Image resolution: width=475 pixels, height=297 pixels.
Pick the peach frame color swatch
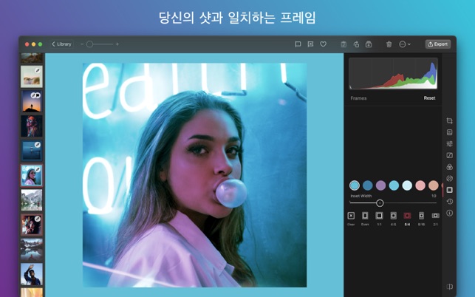434,185
